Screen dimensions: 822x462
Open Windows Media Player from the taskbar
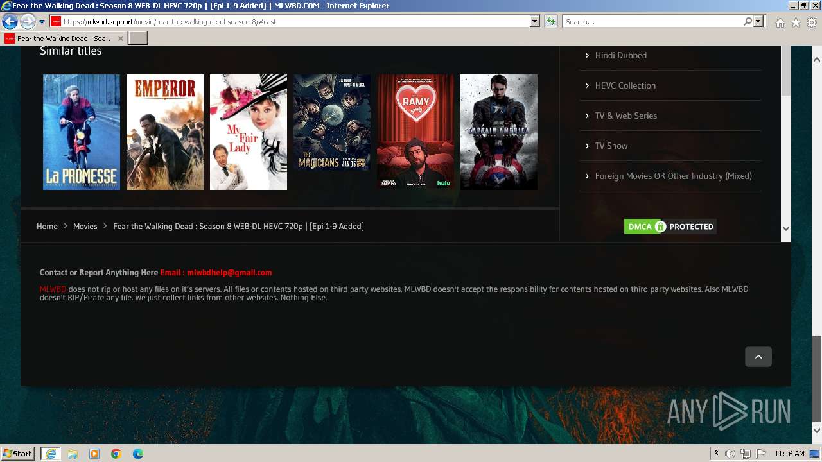click(94, 454)
